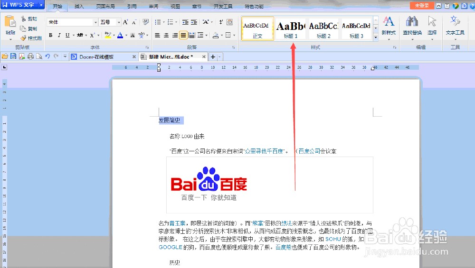Click the 众里寻他千百度 hyperlink
Viewport: 475px width, 268px height.
click(264, 151)
